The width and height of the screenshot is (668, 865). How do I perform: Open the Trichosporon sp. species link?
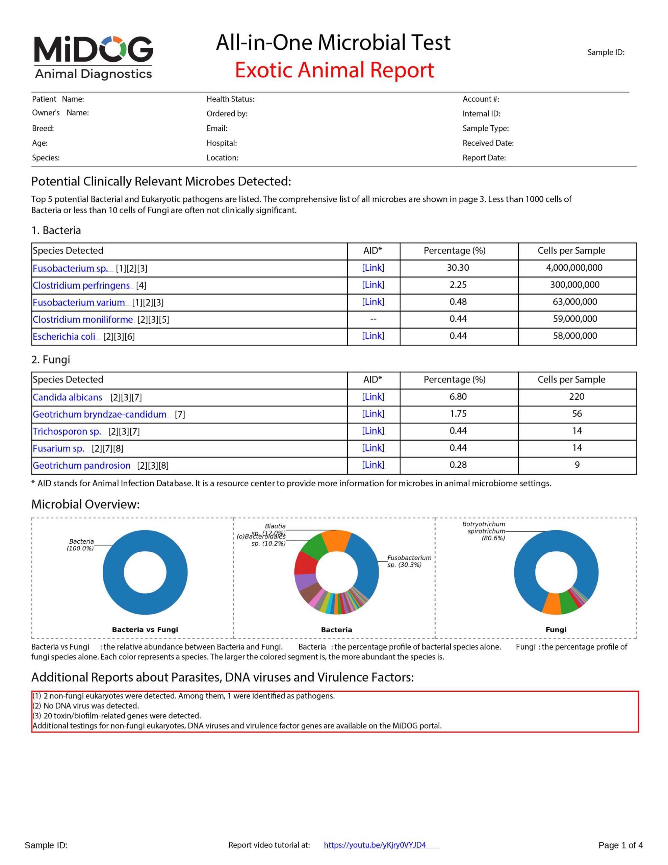point(67,431)
